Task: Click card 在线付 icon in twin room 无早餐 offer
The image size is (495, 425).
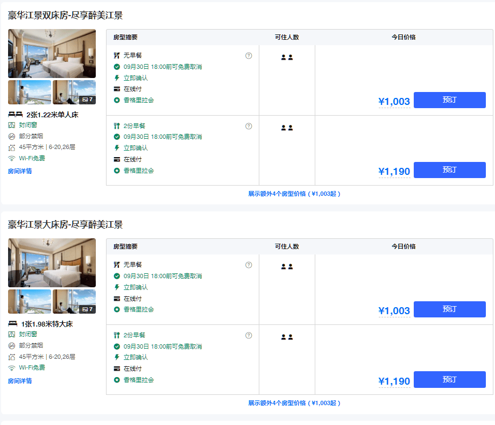Action: pyautogui.click(x=117, y=89)
